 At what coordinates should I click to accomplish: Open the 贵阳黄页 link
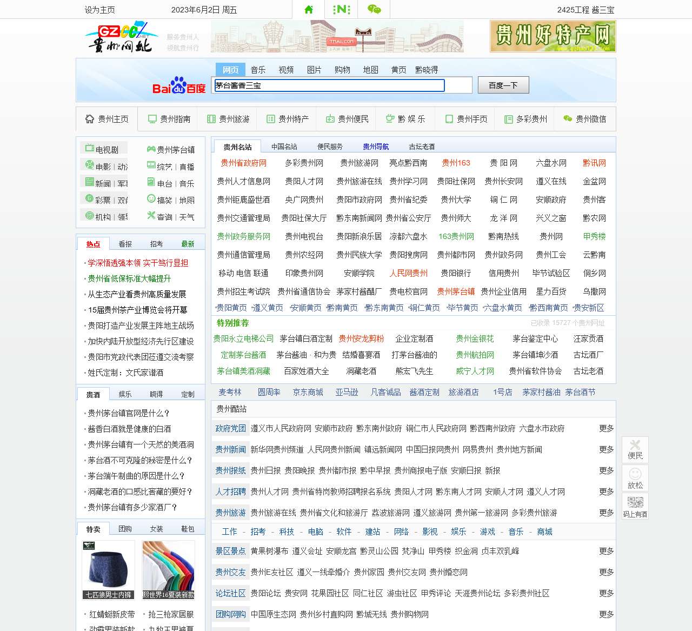tap(231, 308)
